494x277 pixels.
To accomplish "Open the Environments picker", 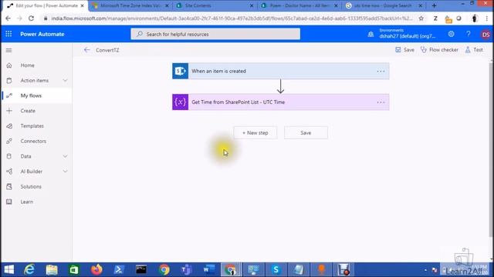I will [x=403, y=34].
